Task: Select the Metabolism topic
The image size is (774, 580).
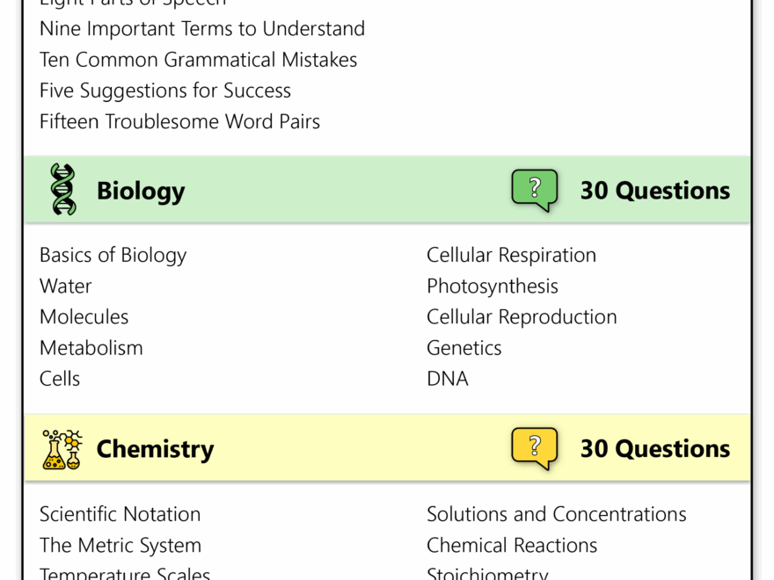Action: [x=91, y=347]
